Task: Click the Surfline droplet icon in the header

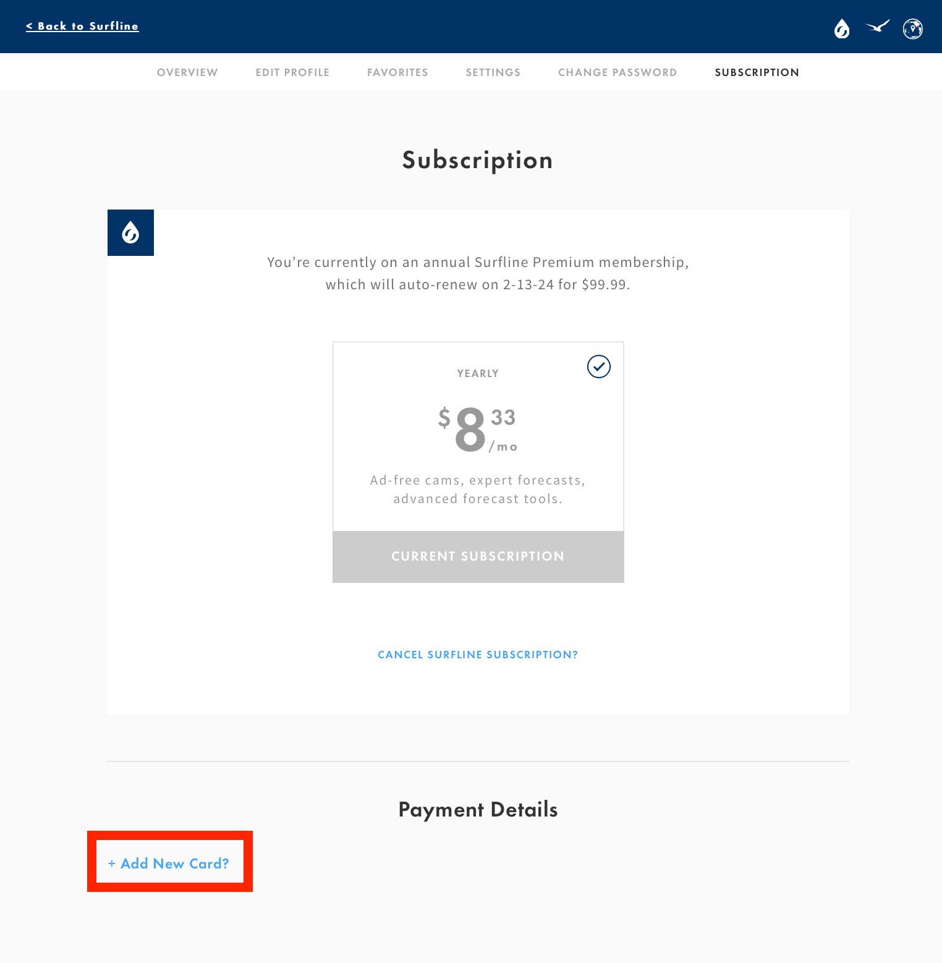Action: [x=841, y=28]
